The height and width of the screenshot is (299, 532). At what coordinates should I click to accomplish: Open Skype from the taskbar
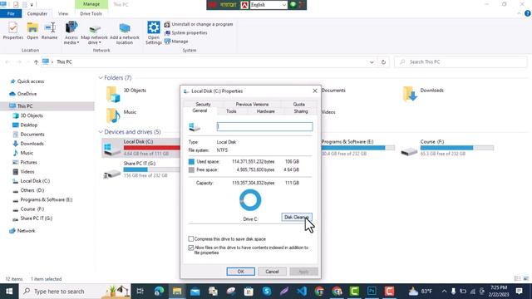(x=267, y=292)
